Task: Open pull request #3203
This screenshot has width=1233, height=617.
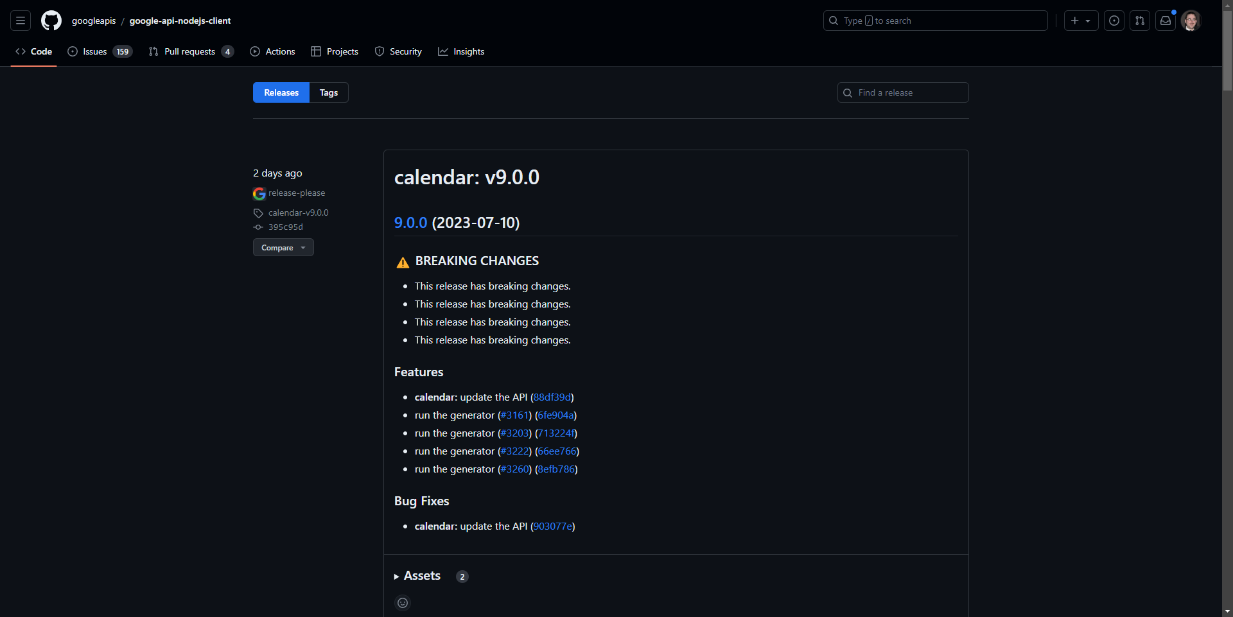Action: coord(514,433)
